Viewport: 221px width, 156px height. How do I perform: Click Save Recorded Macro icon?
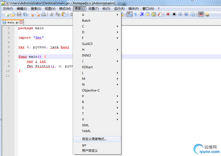193,14
